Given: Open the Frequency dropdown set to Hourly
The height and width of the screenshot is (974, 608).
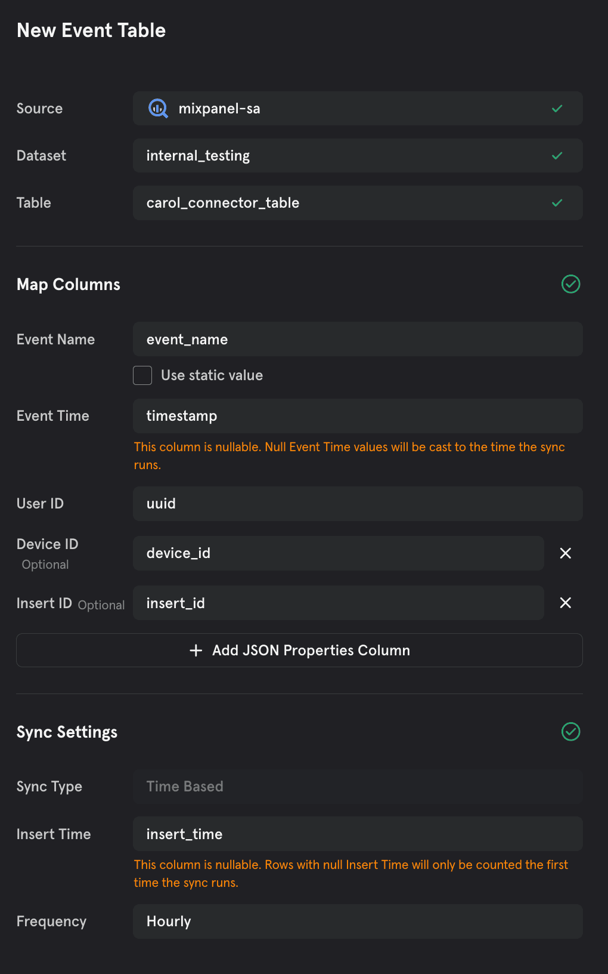Looking at the screenshot, I should pyautogui.click(x=358, y=921).
